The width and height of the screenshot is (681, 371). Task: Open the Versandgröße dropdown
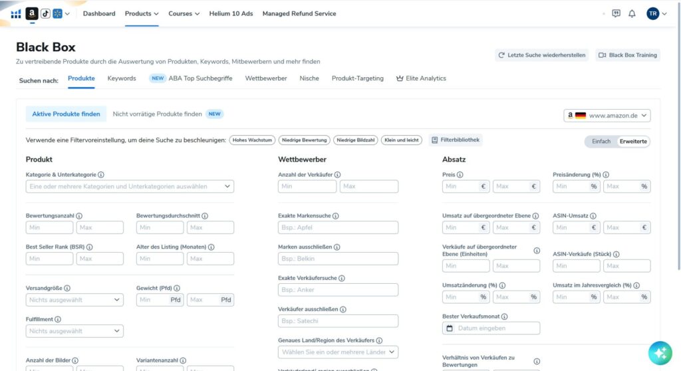point(74,300)
